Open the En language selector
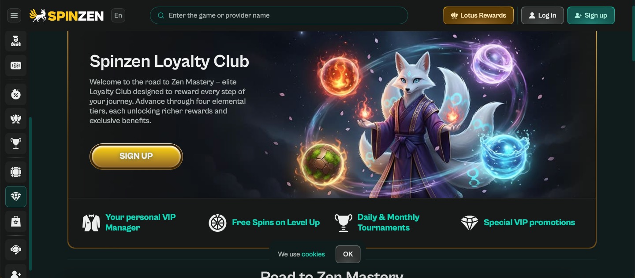This screenshot has height=278, width=635. point(118,15)
